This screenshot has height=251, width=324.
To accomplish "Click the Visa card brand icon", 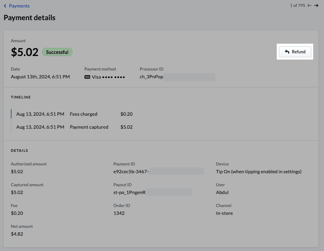I will tap(87, 77).
